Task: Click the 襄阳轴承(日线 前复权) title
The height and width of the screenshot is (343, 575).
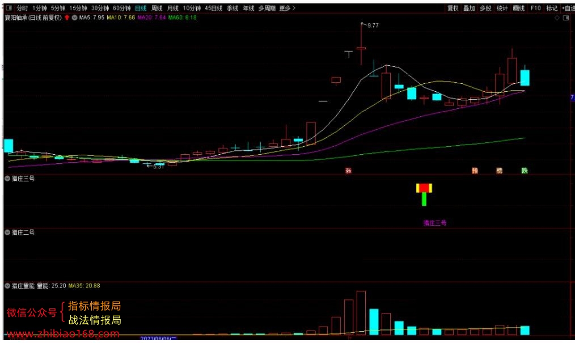Action: [33, 17]
